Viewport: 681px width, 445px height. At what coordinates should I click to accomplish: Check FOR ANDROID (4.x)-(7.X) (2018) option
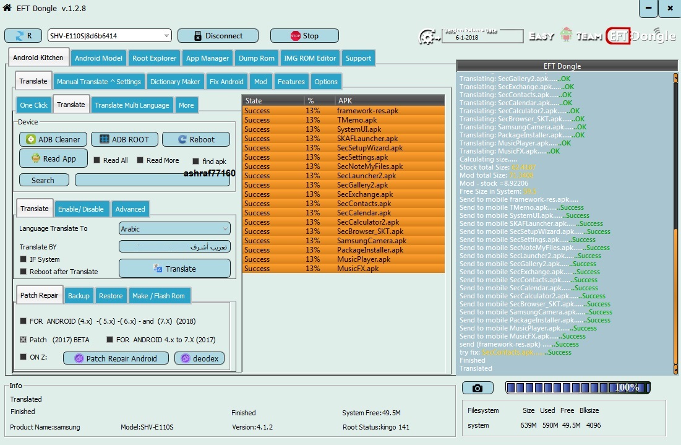click(x=24, y=321)
